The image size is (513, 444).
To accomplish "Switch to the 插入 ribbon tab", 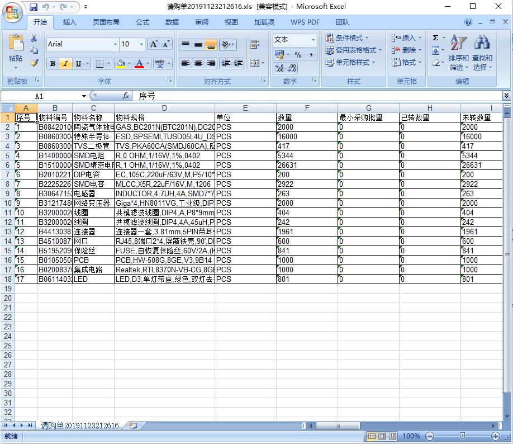I will pyautogui.click(x=70, y=22).
